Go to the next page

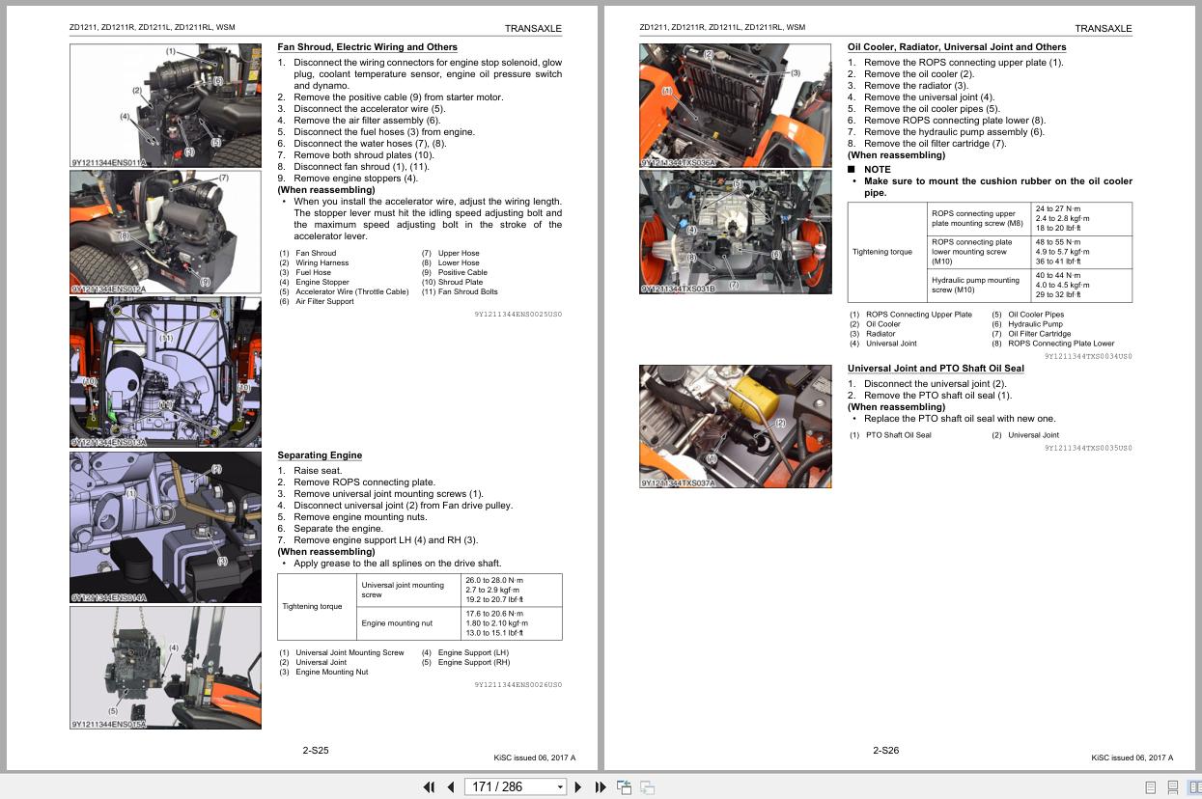578,787
